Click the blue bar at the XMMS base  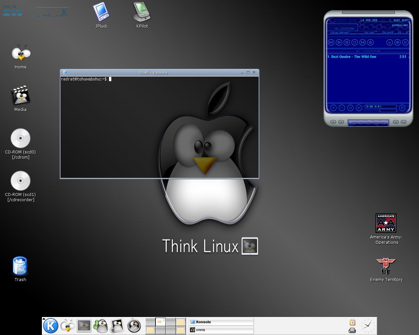pos(368,123)
